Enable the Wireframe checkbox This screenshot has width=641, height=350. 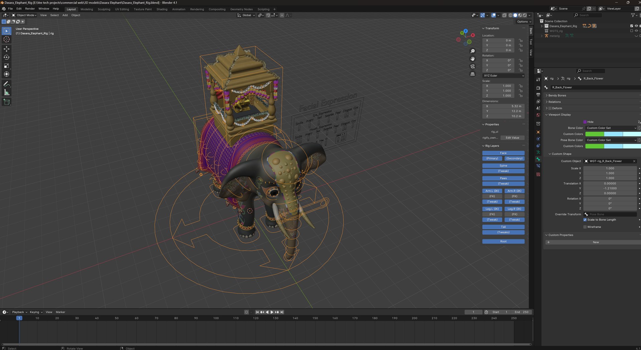tap(585, 227)
